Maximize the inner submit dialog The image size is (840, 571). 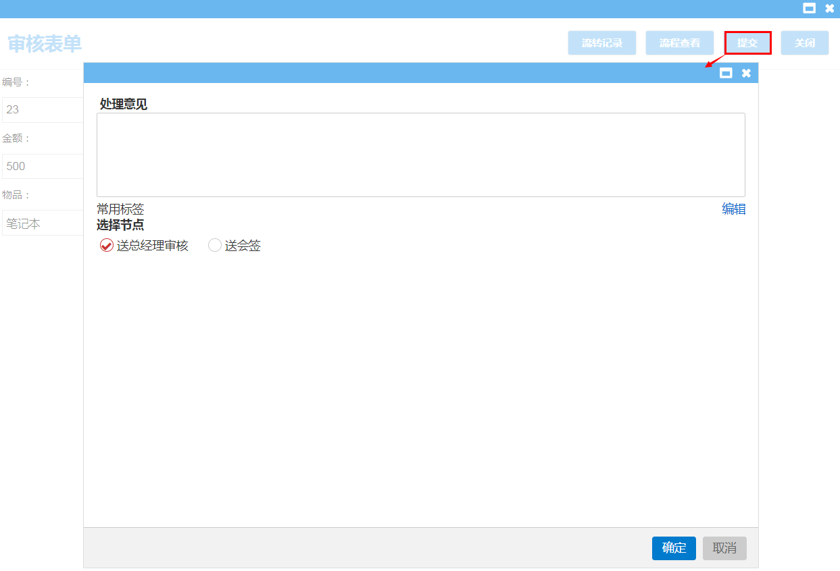[x=726, y=73]
